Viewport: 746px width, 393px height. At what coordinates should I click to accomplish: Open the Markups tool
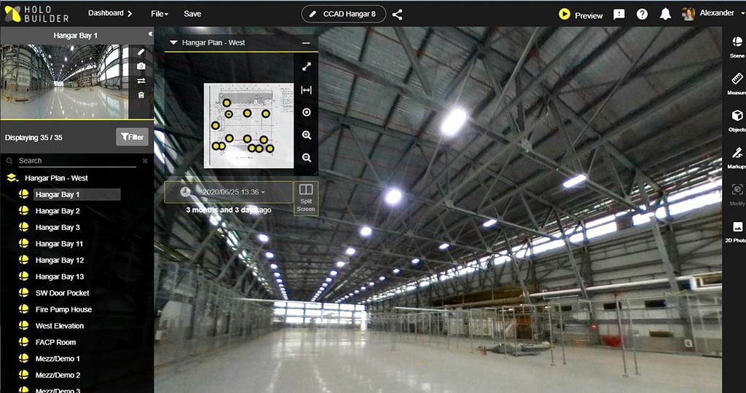tap(737, 155)
